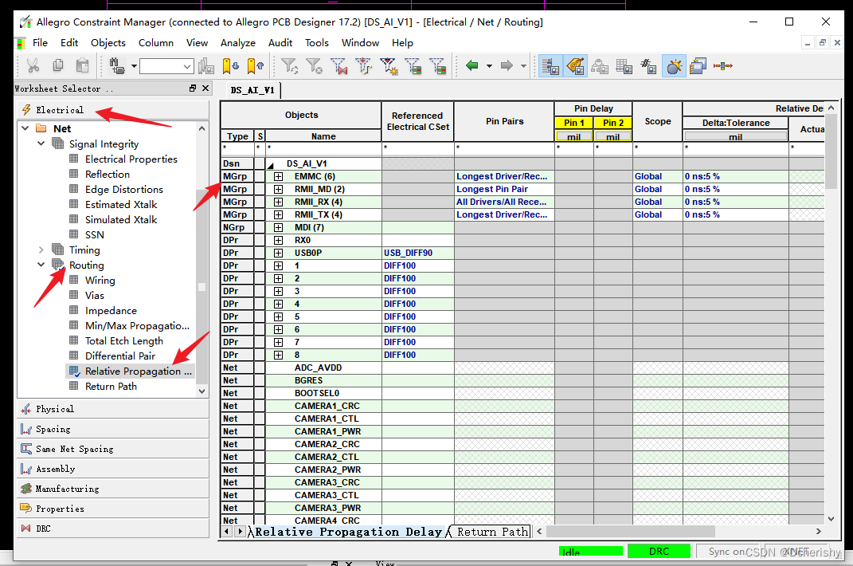Click the forward gray arrow icon
Viewport: 853px width, 566px height.
pos(507,66)
